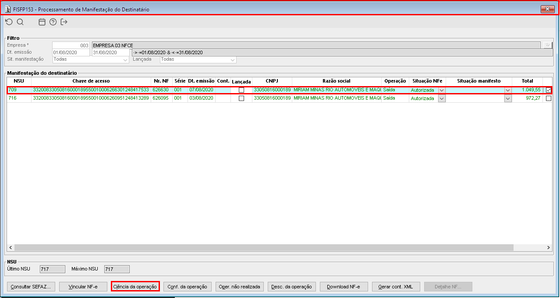This screenshot has width=560, height=298.
Task: Click the Ciência da operação button
Action: [135, 287]
